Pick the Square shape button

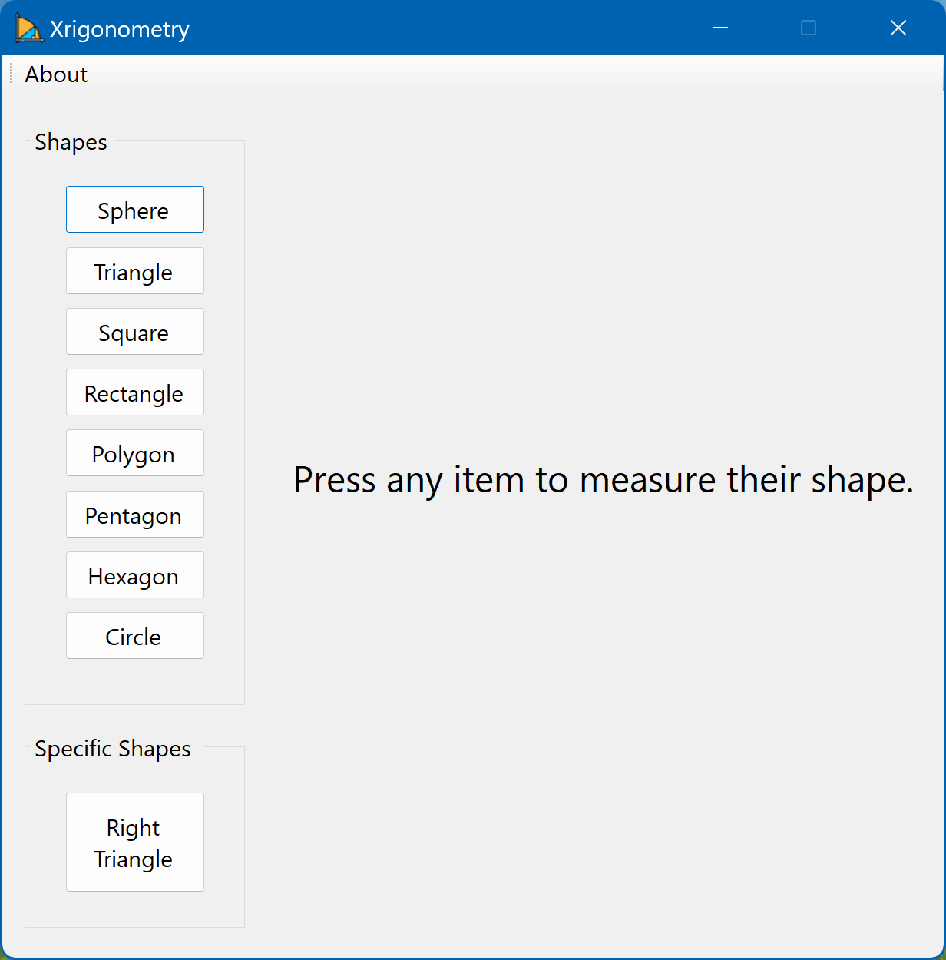click(x=135, y=332)
